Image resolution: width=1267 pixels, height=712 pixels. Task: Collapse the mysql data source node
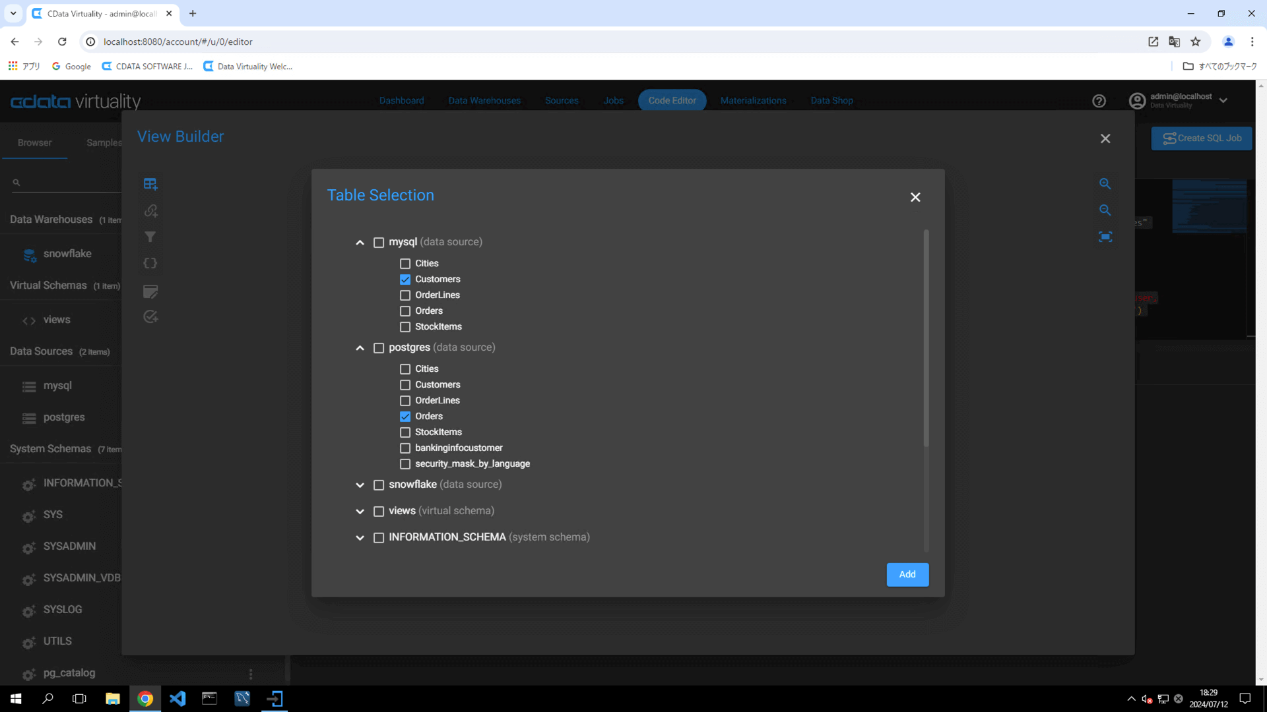tap(360, 243)
